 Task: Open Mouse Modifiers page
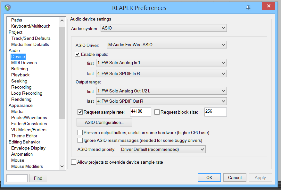pos(27,166)
